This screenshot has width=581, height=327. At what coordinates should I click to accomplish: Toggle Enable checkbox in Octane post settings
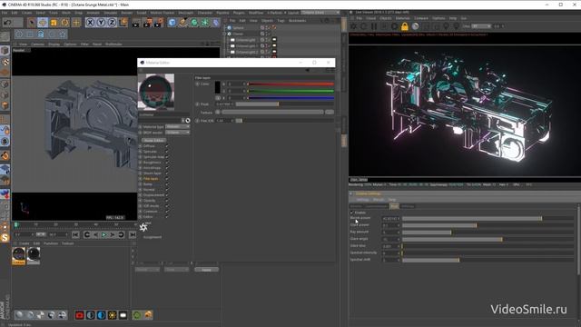point(352,213)
